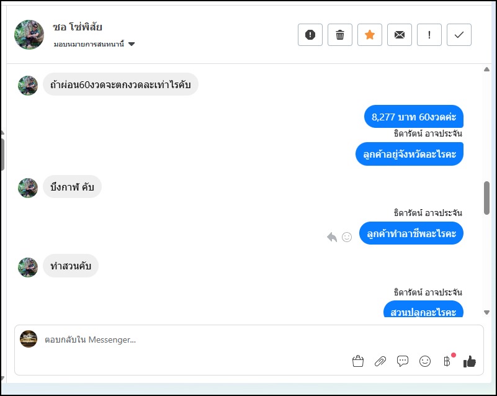This screenshot has height=396, width=497.
Task: Click the scroll-up arrow of the chat
Action: tap(487, 69)
